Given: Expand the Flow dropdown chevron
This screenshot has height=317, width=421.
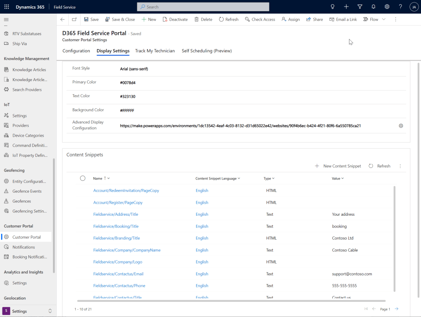Looking at the screenshot, I should [x=384, y=19].
